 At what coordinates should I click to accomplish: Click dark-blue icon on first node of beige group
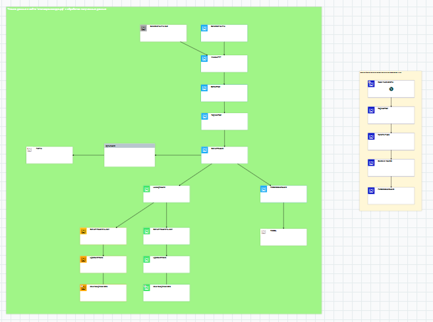pos(371,83)
